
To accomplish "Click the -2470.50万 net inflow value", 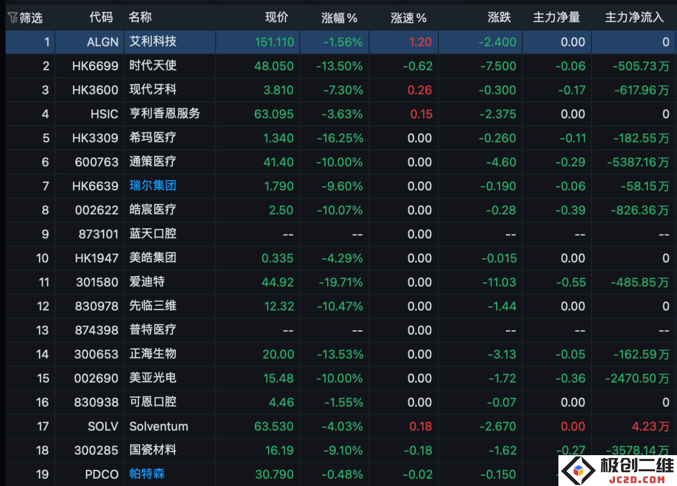I will tap(637, 378).
